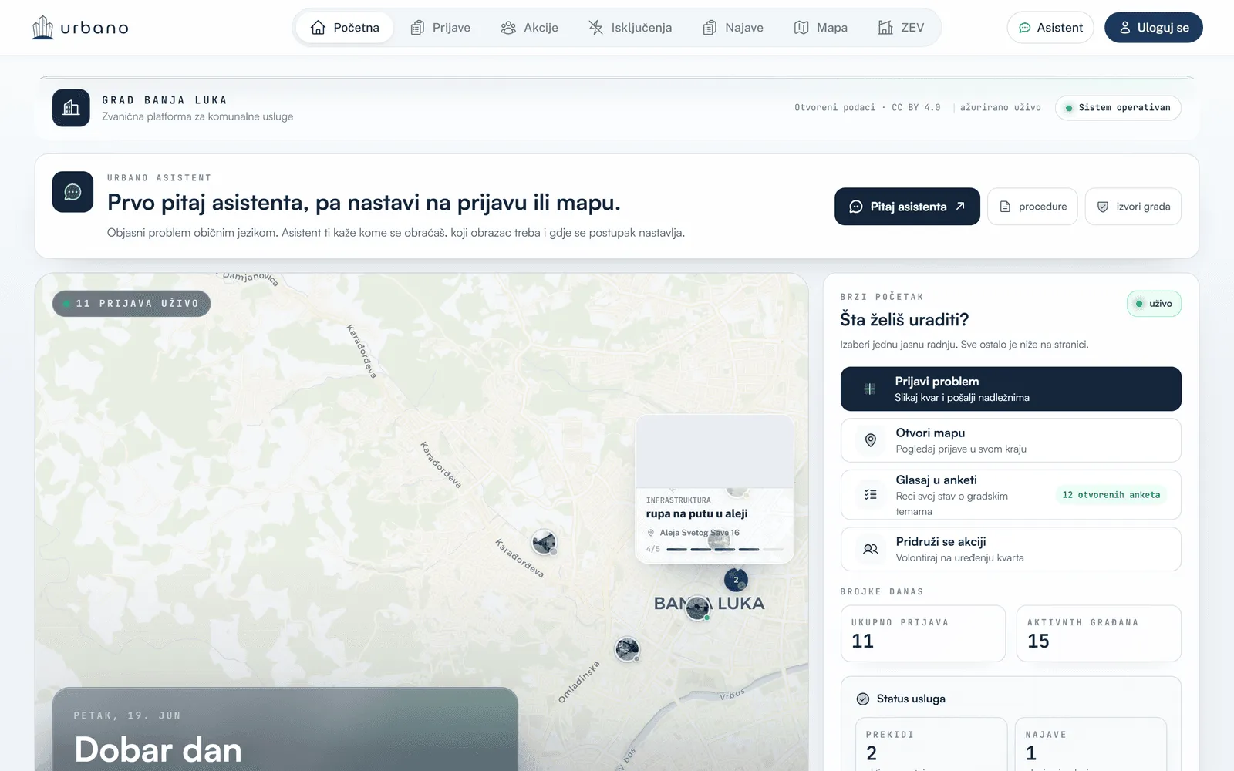Image resolution: width=1234 pixels, height=771 pixels.
Task: Click the cluster marker labeled 2
Action: point(736,580)
